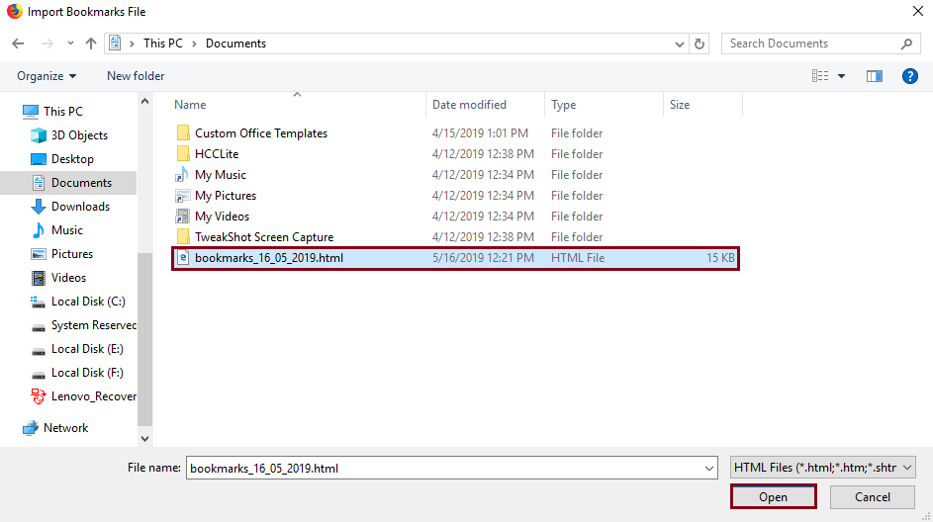The height and width of the screenshot is (522, 933).
Task: Click the My Music folder icon
Action: tap(182, 174)
